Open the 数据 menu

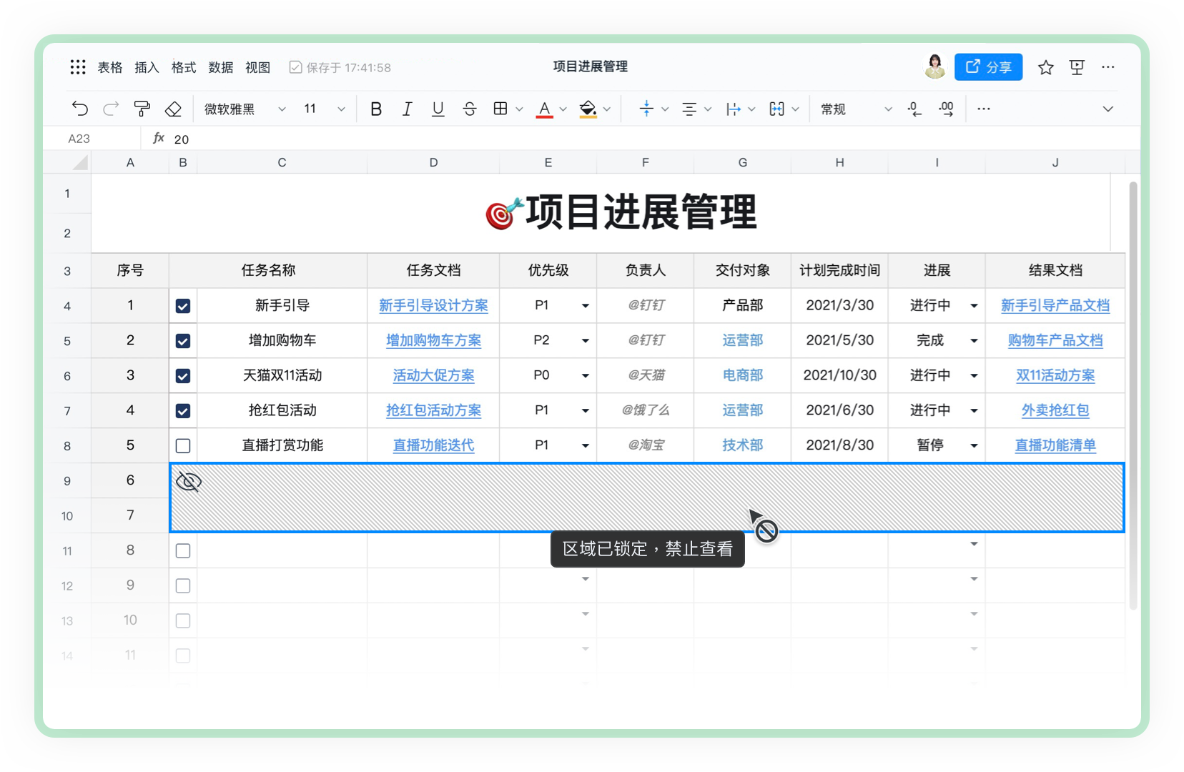click(x=221, y=66)
